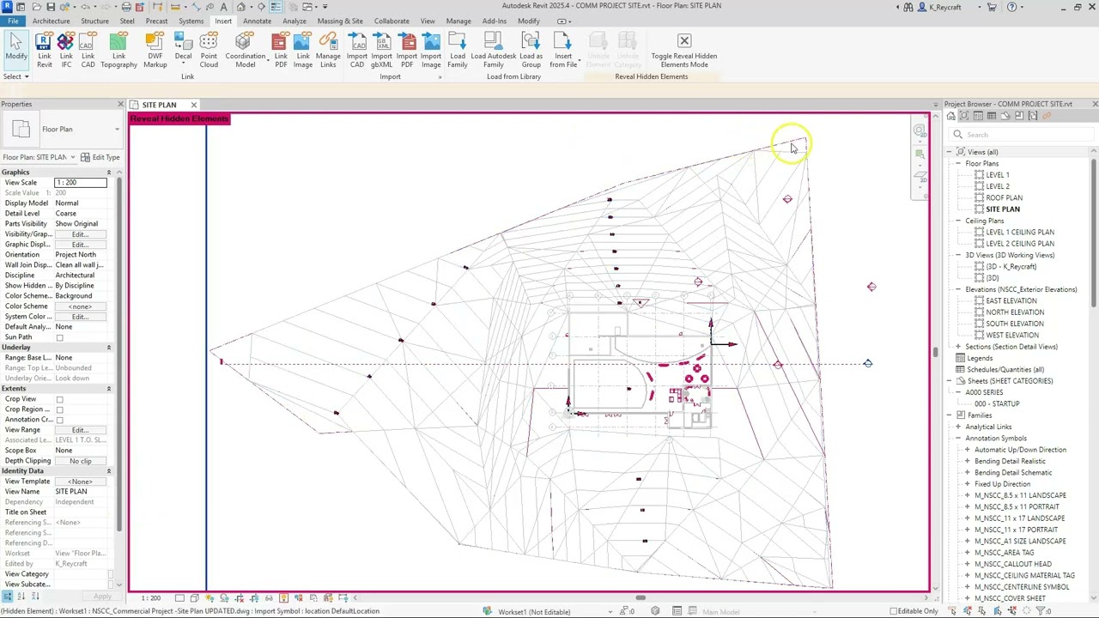Open the Floor Plan type selector dropdown
The width and height of the screenshot is (1099, 618).
pyautogui.click(x=117, y=130)
